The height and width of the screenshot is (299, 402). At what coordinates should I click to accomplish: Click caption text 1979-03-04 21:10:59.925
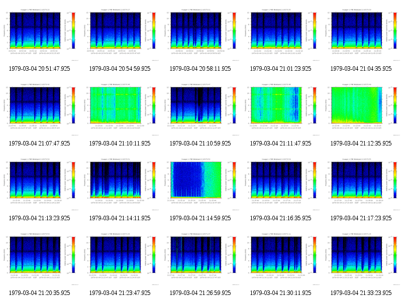[200, 143]
